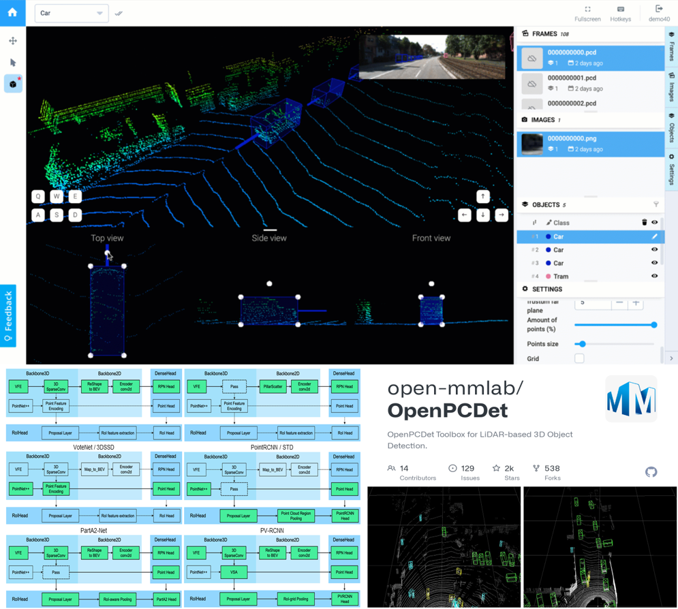Click the down arrow navigation button

coord(483,215)
